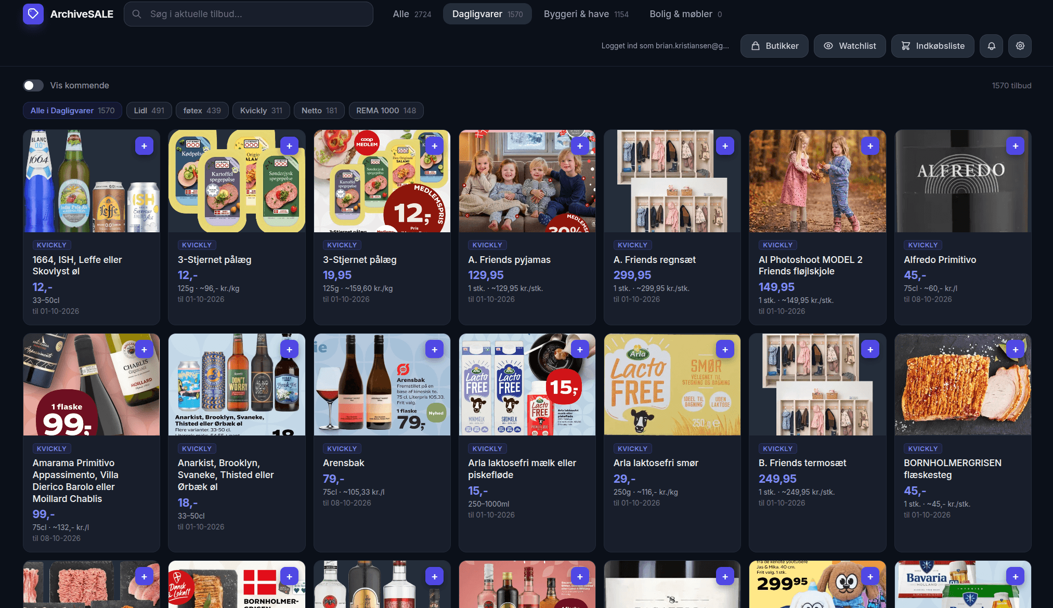Open Arla Lacto Free smør image
The width and height of the screenshot is (1053, 608).
(x=672, y=385)
